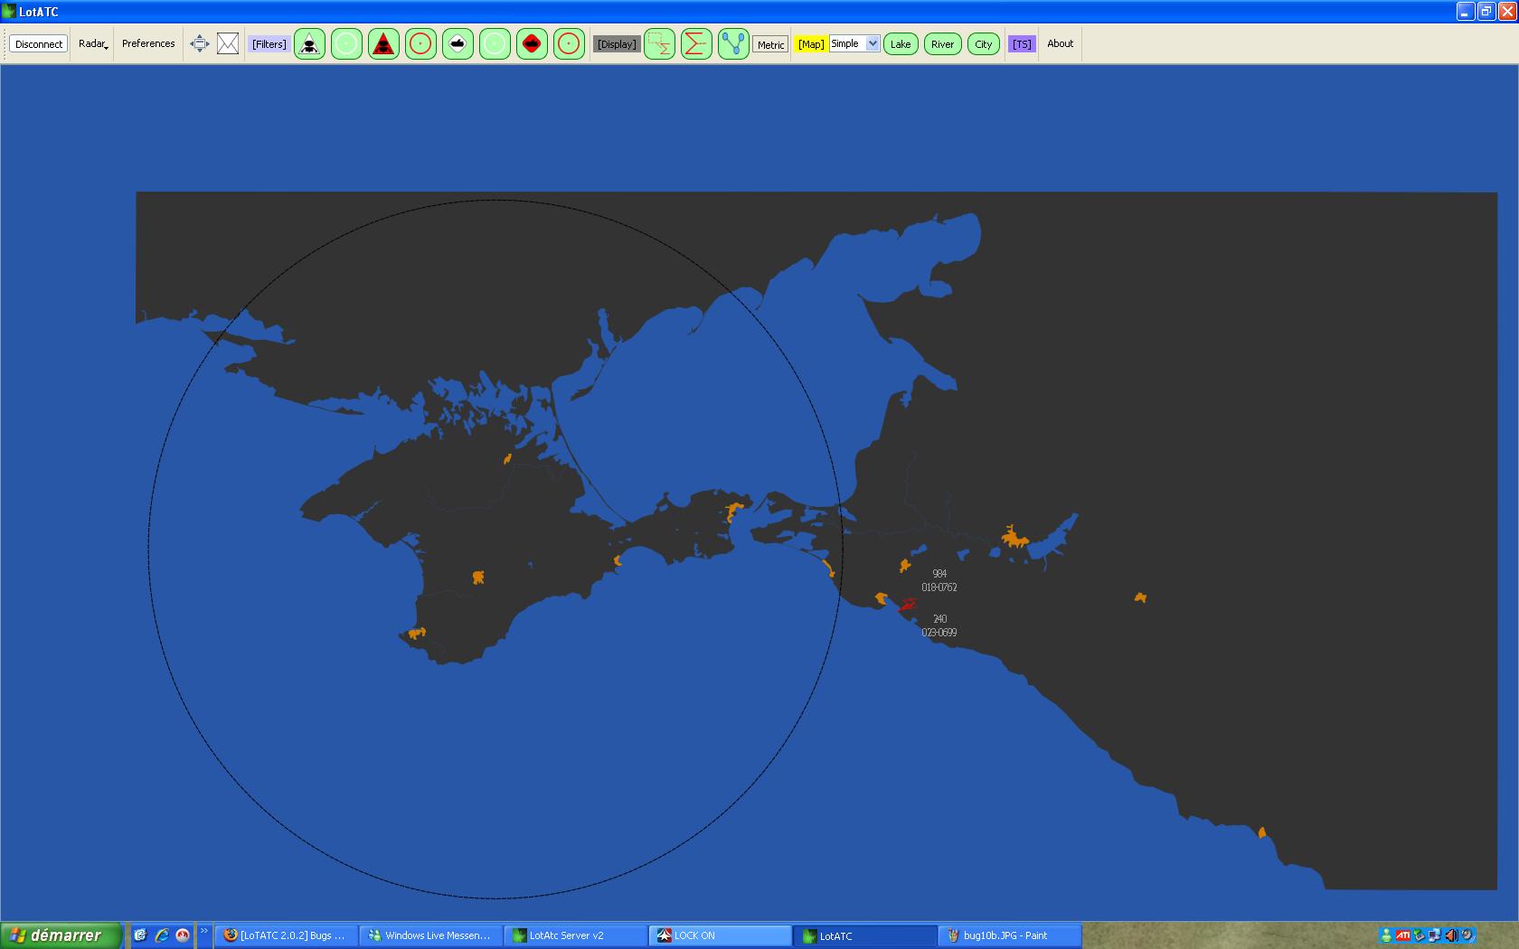Click the four-arrow pan/center icon
1519x949 pixels.
tap(199, 43)
